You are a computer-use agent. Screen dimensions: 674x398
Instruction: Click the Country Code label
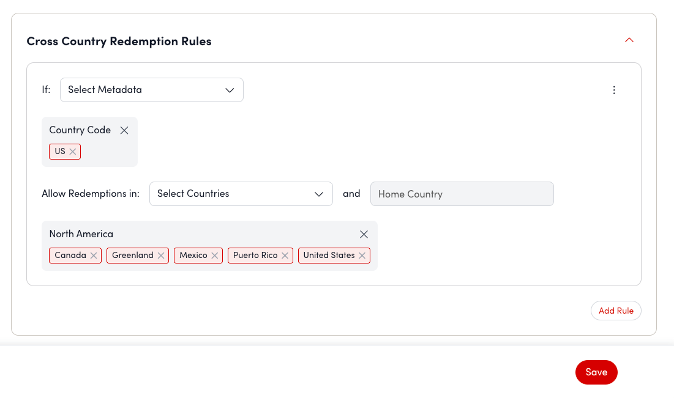tap(80, 130)
